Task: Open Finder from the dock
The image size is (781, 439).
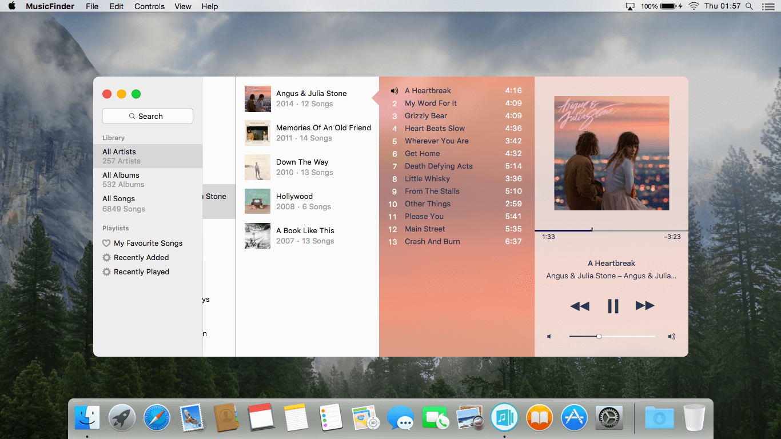Action: (x=87, y=418)
